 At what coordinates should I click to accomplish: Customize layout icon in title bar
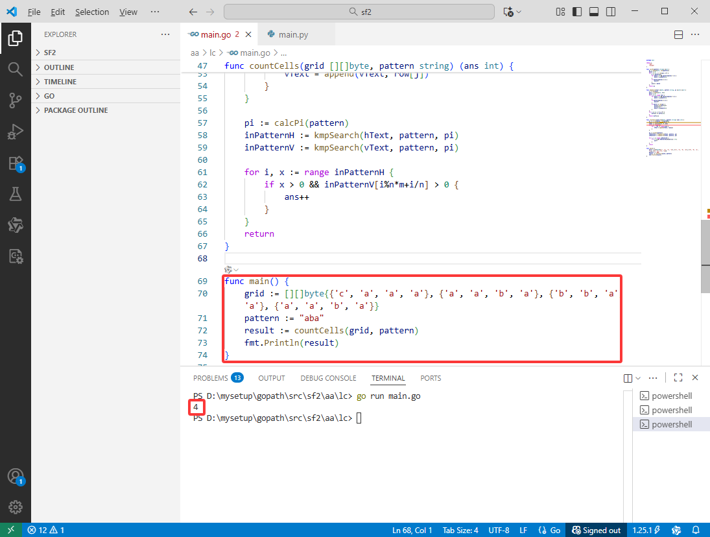pyautogui.click(x=560, y=12)
